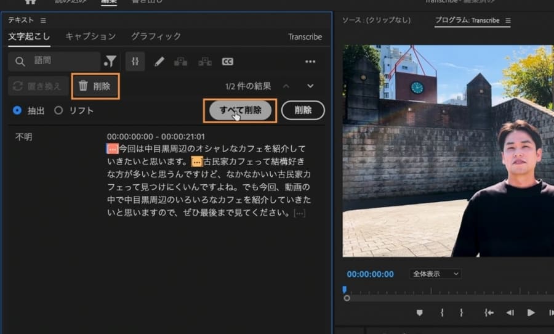Click the 置き換え replace button

(38, 86)
